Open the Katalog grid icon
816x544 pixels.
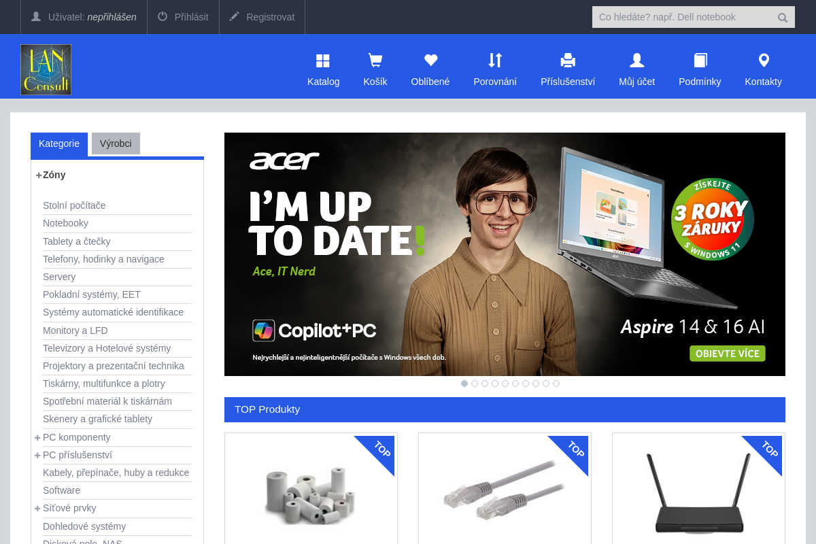(323, 61)
